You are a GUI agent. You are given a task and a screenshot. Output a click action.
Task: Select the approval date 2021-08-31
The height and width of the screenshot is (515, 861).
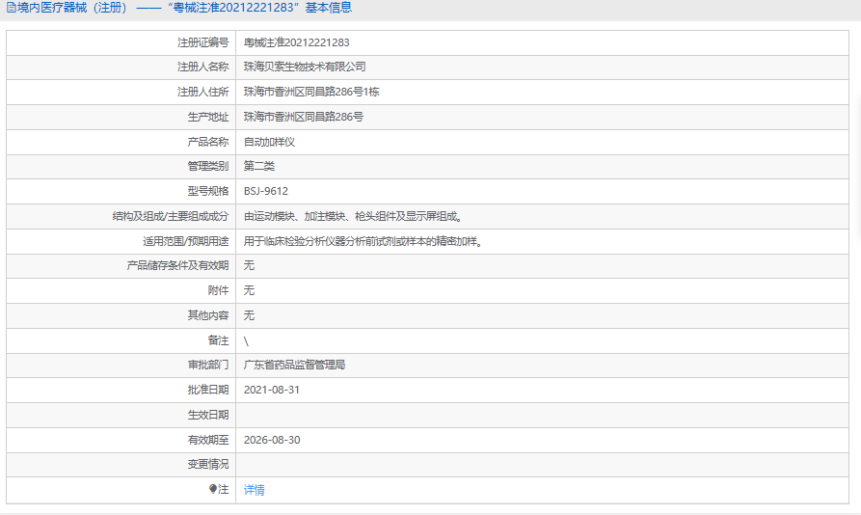coord(272,390)
